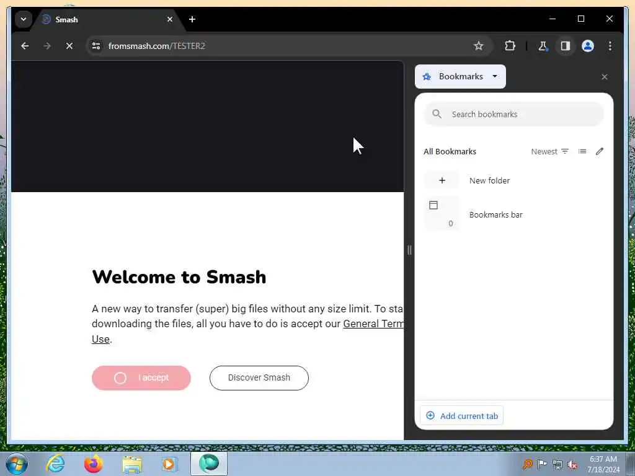Open the Bookmarks side panel dropdown
The width and height of the screenshot is (635, 476).
click(x=460, y=76)
